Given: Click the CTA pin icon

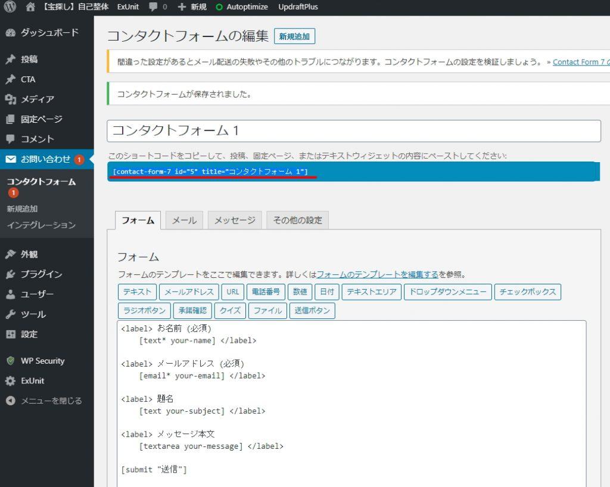Looking at the screenshot, I should [x=11, y=79].
